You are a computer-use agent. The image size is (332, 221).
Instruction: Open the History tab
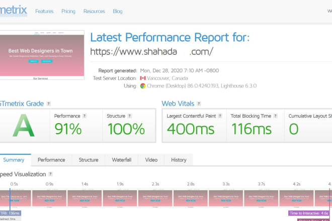coord(179,160)
